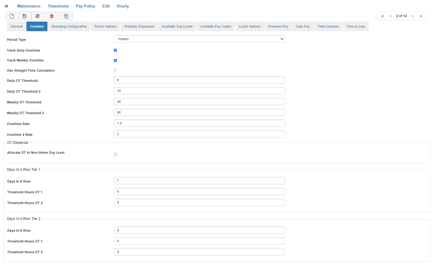Check Allocate OT to Non-Home Org Level
This screenshot has height=264, width=432.
116,154
